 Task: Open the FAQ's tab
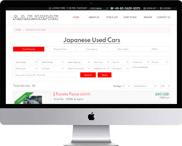coord(154,49)
